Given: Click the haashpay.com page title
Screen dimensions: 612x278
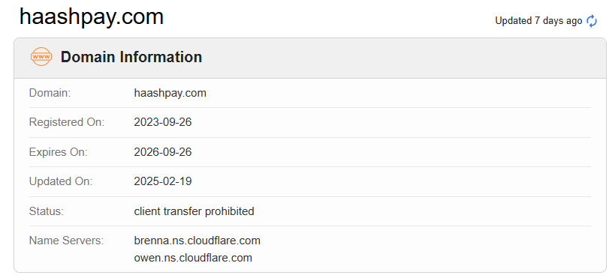Looking at the screenshot, I should pos(92,17).
